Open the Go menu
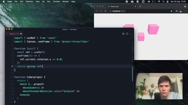 [43, 1]
